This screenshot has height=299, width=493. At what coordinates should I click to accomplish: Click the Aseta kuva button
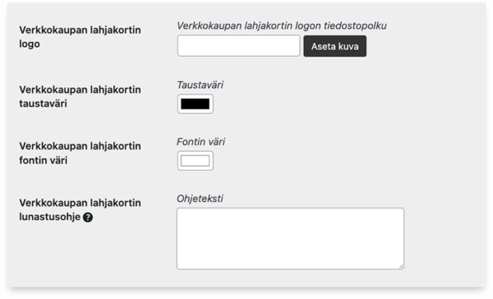pos(335,46)
